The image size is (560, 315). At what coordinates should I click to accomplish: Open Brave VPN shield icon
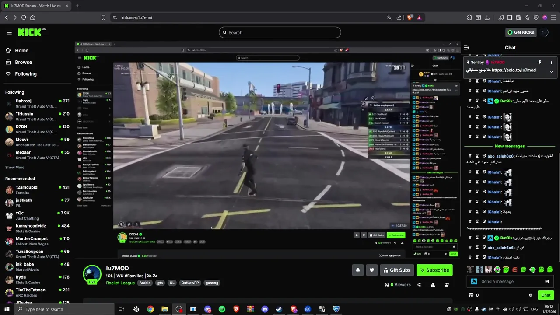[x=536, y=17]
